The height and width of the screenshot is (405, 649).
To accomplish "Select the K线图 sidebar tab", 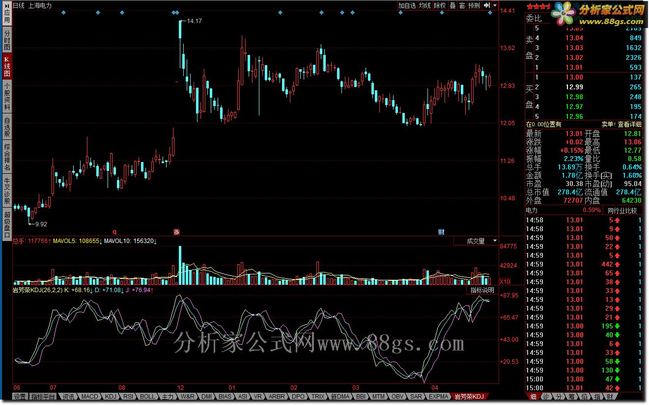I will coord(7,67).
